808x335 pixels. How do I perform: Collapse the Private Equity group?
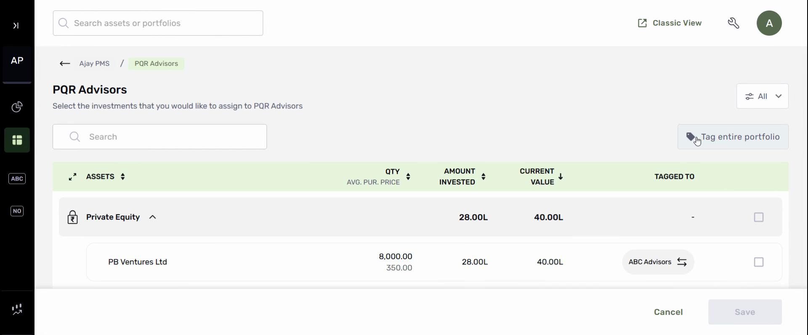[x=153, y=217]
